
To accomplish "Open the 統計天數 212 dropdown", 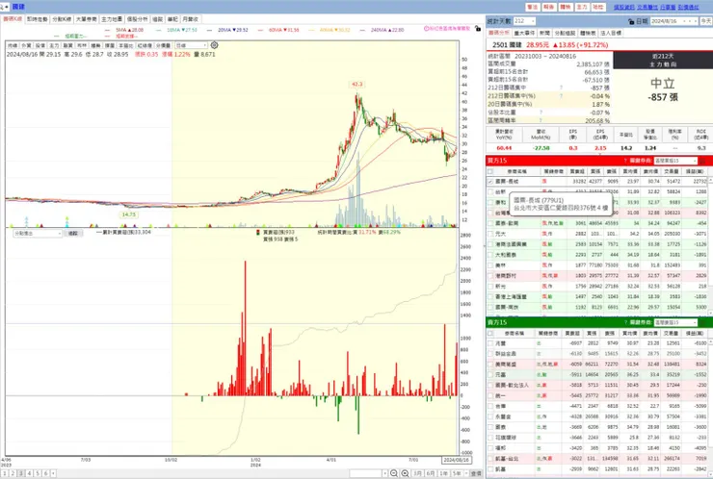I will (524, 21).
